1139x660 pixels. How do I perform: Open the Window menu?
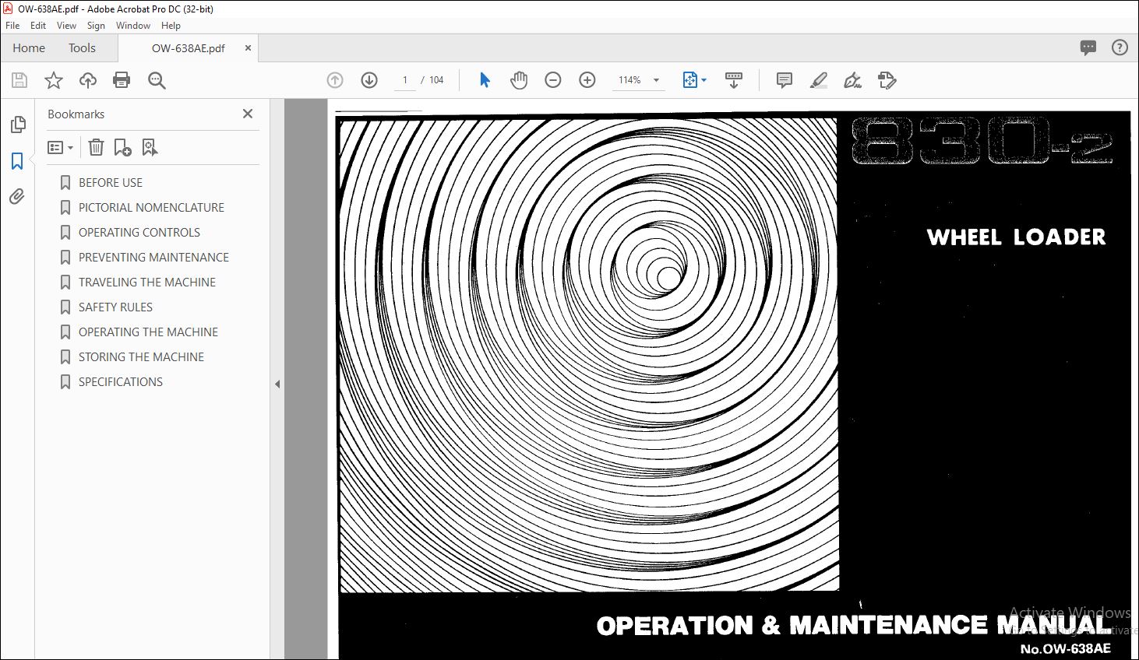[x=133, y=26]
